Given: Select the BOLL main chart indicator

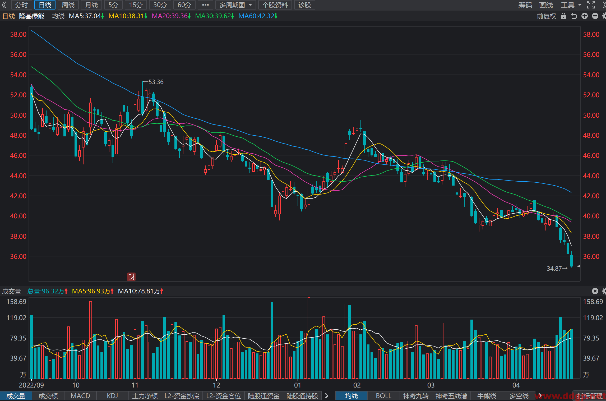Looking at the screenshot, I should (x=384, y=396).
